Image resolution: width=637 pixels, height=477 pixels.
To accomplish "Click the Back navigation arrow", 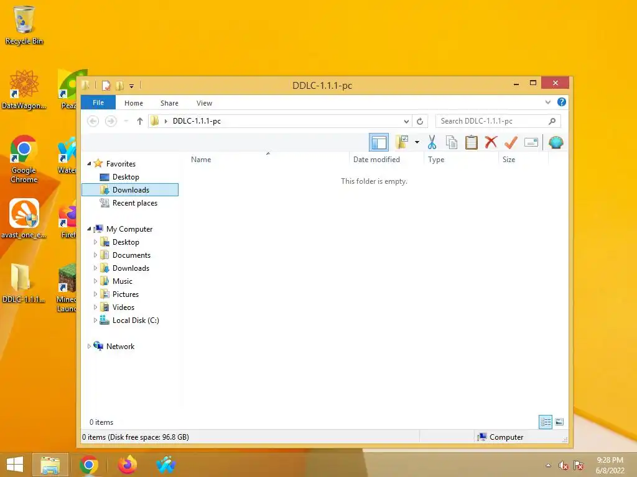I will 93,121.
